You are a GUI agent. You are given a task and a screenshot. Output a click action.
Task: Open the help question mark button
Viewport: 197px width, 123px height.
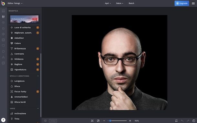[3, 120]
